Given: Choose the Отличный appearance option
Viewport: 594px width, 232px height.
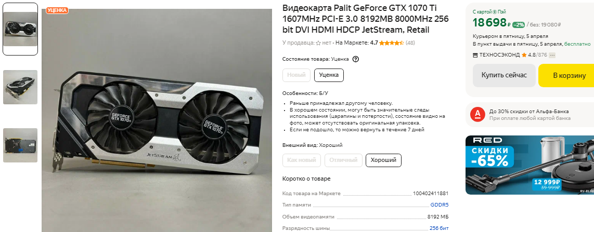Looking at the screenshot, I should 343,160.
